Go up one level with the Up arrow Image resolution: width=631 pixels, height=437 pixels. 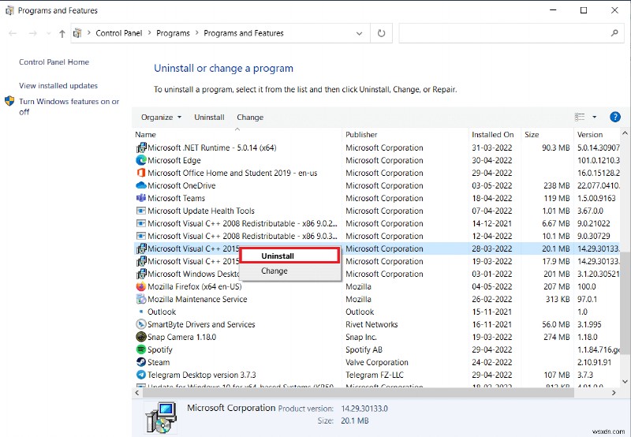click(62, 34)
